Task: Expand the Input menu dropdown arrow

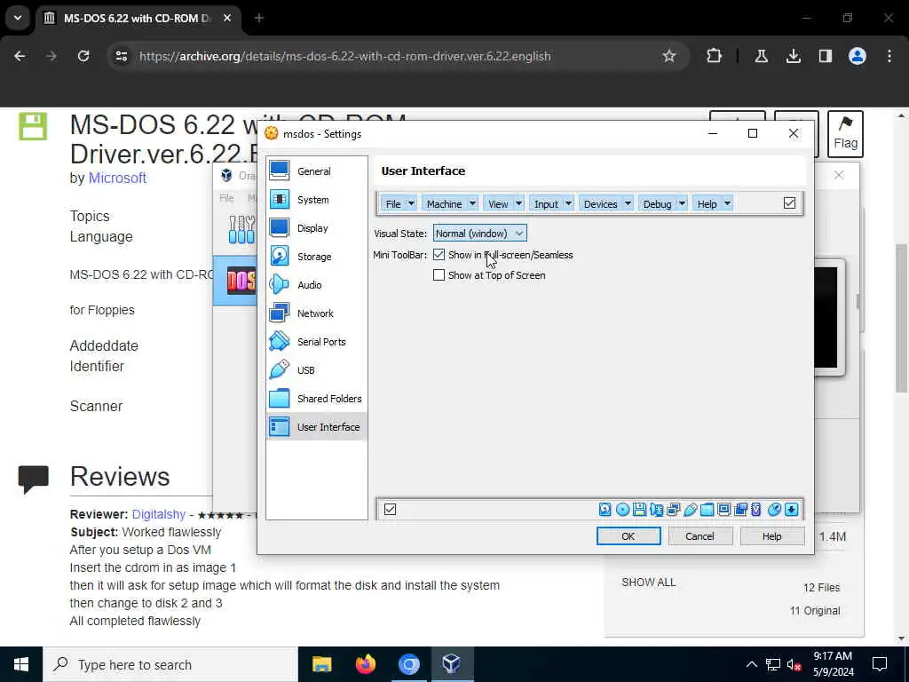Action: point(569,203)
